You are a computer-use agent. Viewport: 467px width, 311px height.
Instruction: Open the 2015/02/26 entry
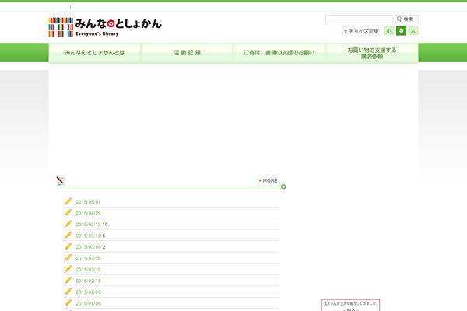coord(89,259)
